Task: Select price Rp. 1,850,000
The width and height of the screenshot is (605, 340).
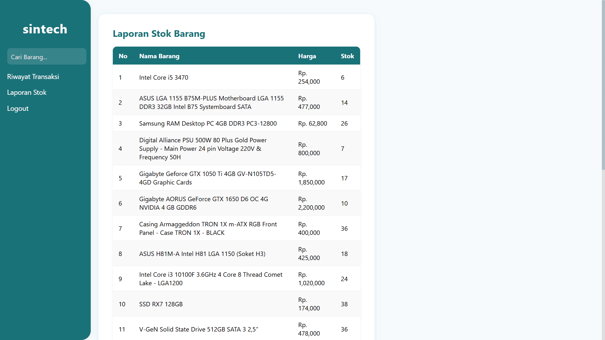Action: pos(311,178)
